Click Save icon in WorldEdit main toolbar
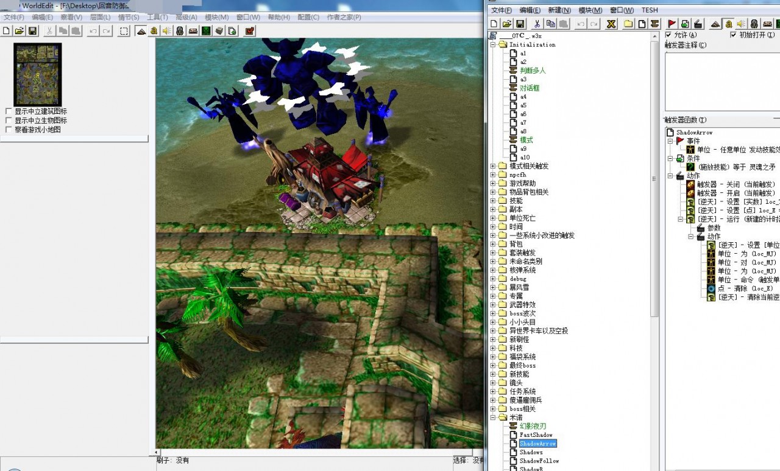The image size is (780, 471). [32, 30]
